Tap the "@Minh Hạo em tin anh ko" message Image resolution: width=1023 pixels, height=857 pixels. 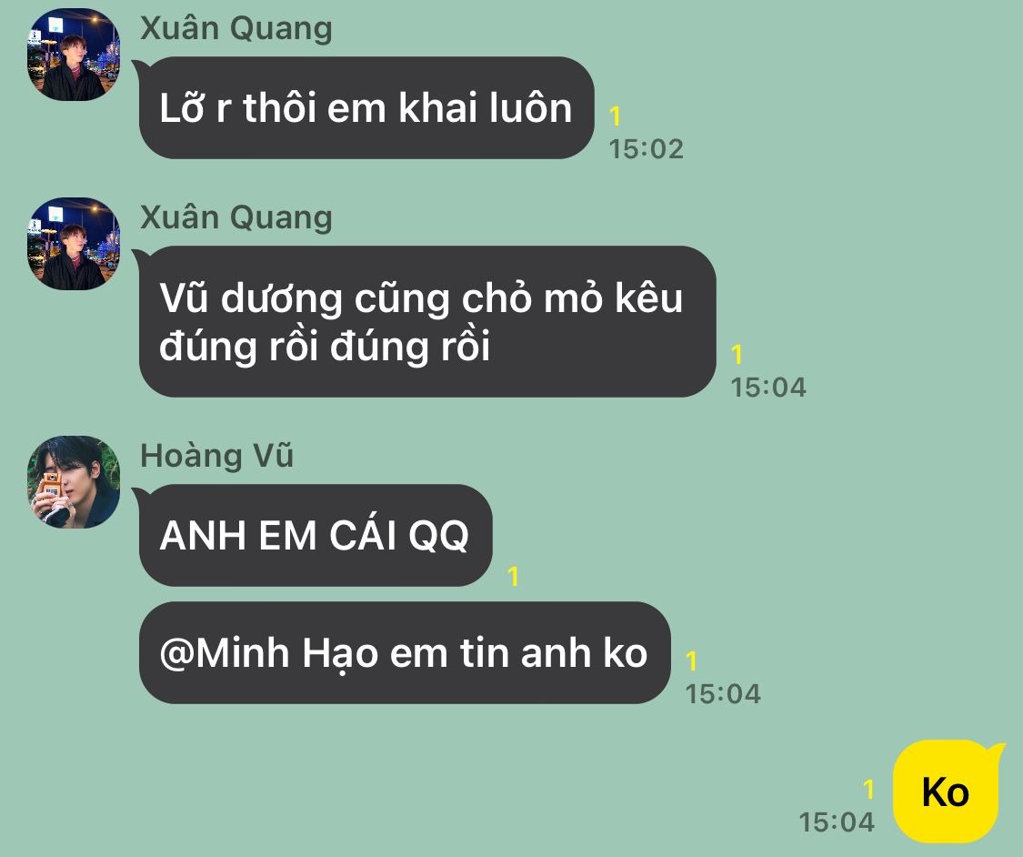(405, 652)
